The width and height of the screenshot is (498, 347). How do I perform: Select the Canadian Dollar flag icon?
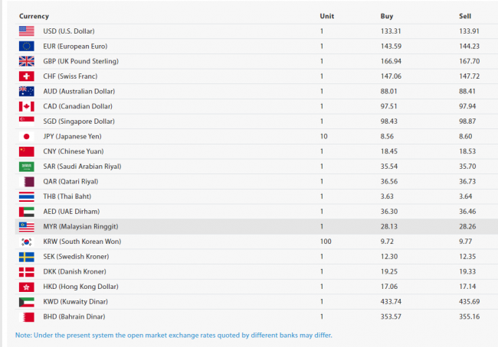tap(27, 106)
